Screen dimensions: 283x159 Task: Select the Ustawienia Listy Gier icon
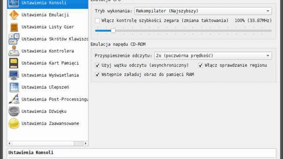pyautogui.click(x=14, y=27)
